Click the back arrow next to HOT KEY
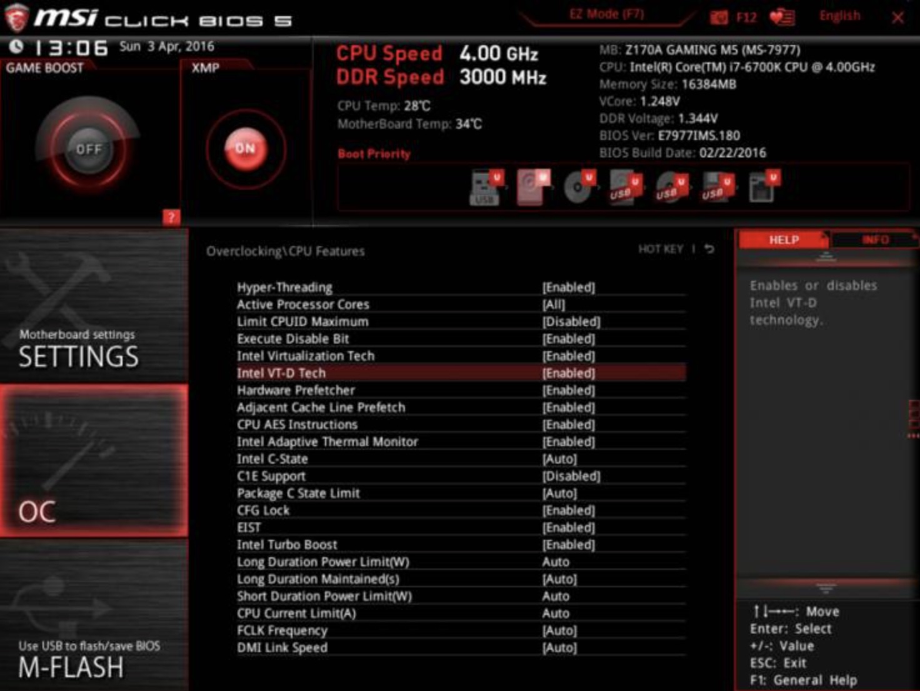920x691 pixels. click(709, 249)
